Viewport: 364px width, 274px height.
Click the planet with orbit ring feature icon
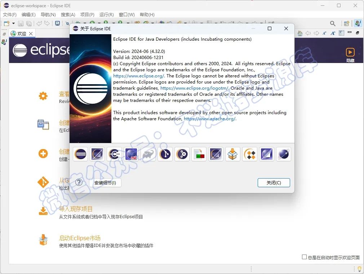283,154
